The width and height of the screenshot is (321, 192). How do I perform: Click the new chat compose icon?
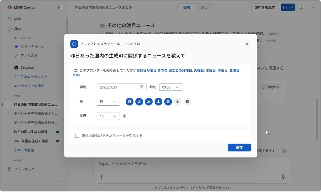[285, 8]
